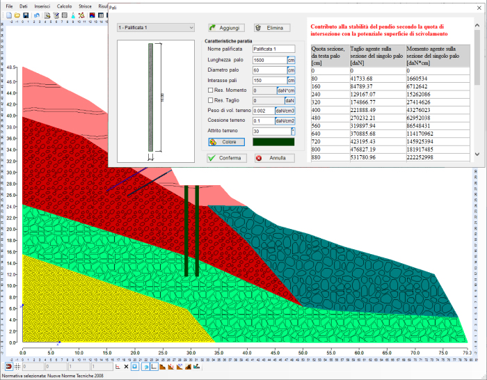Click the flask icon in top toolbar
The image size is (487, 380).
(73, 15)
